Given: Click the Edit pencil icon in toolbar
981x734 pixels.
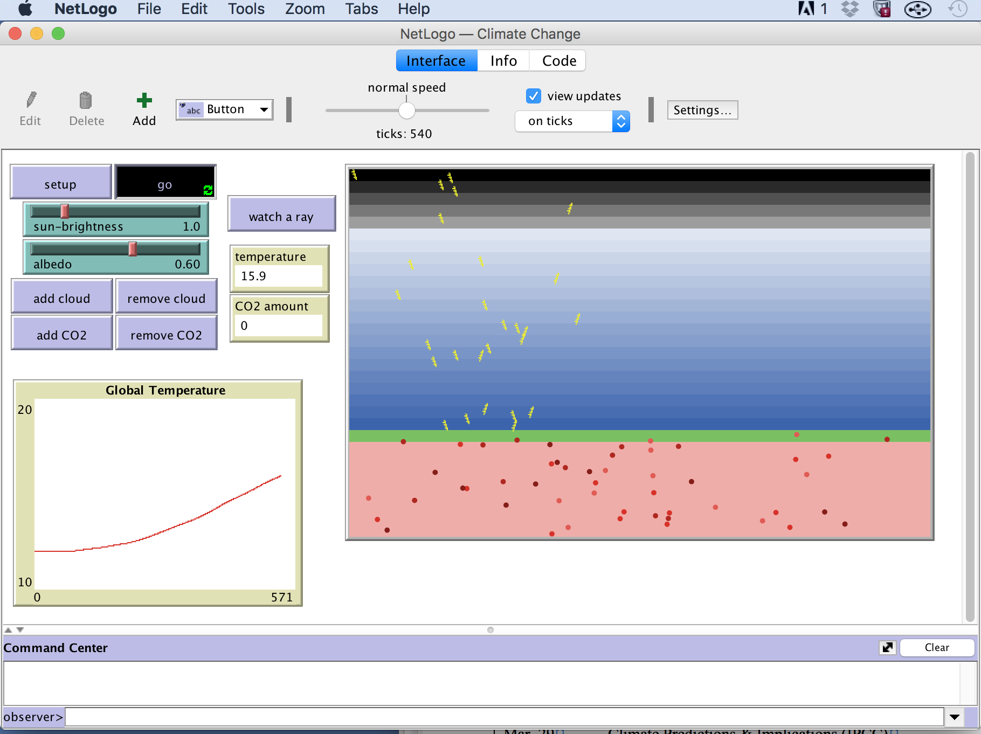Looking at the screenshot, I should tap(31, 100).
